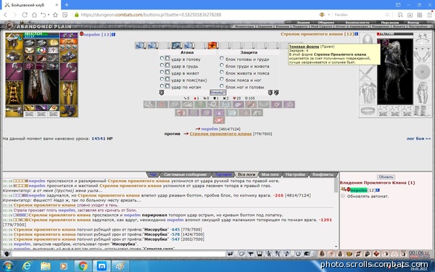
Task: Select defense 'блок ног и головы' radio button
Action: (222, 86)
